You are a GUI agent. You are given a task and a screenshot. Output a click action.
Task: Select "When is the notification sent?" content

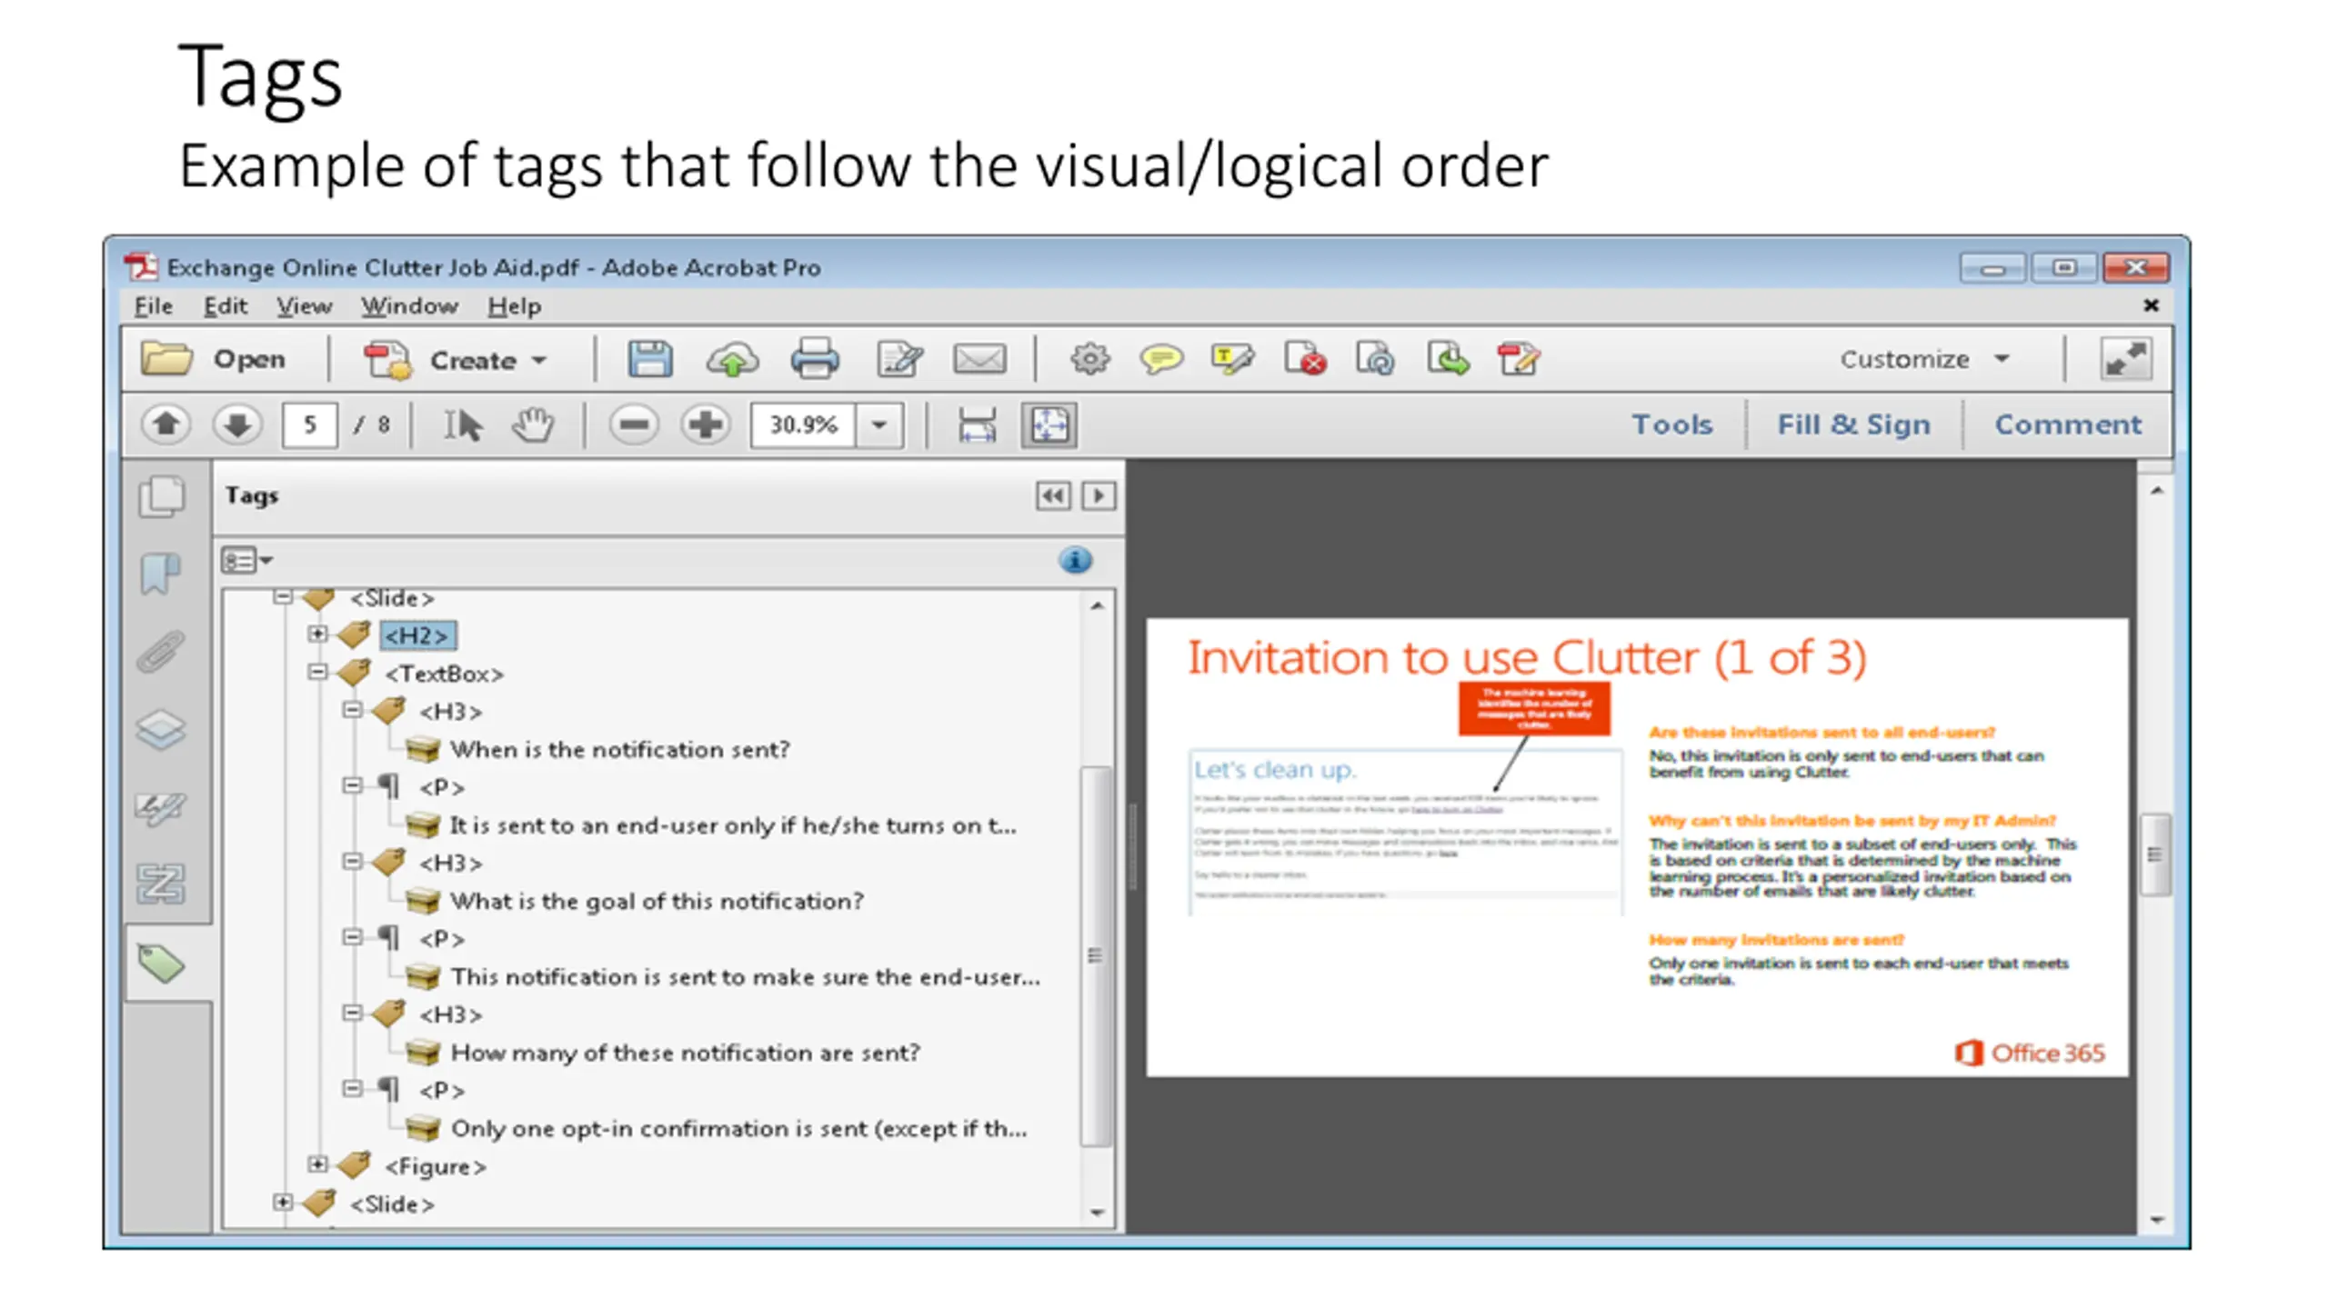(x=619, y=750)
